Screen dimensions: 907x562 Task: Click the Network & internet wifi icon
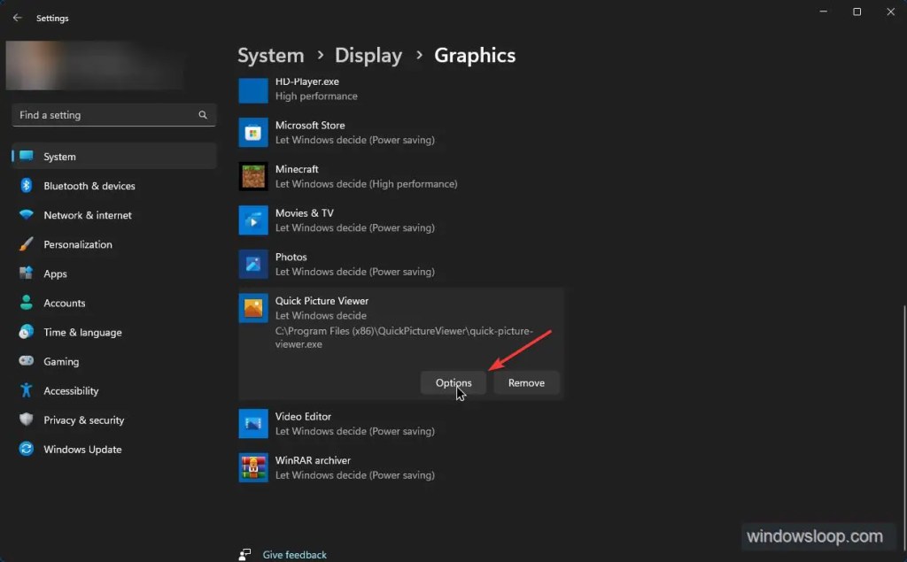click(x=26, y=214)
